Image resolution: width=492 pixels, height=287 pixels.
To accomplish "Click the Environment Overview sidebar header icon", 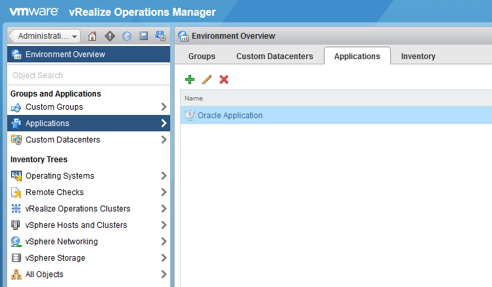I will click(16, 55).
